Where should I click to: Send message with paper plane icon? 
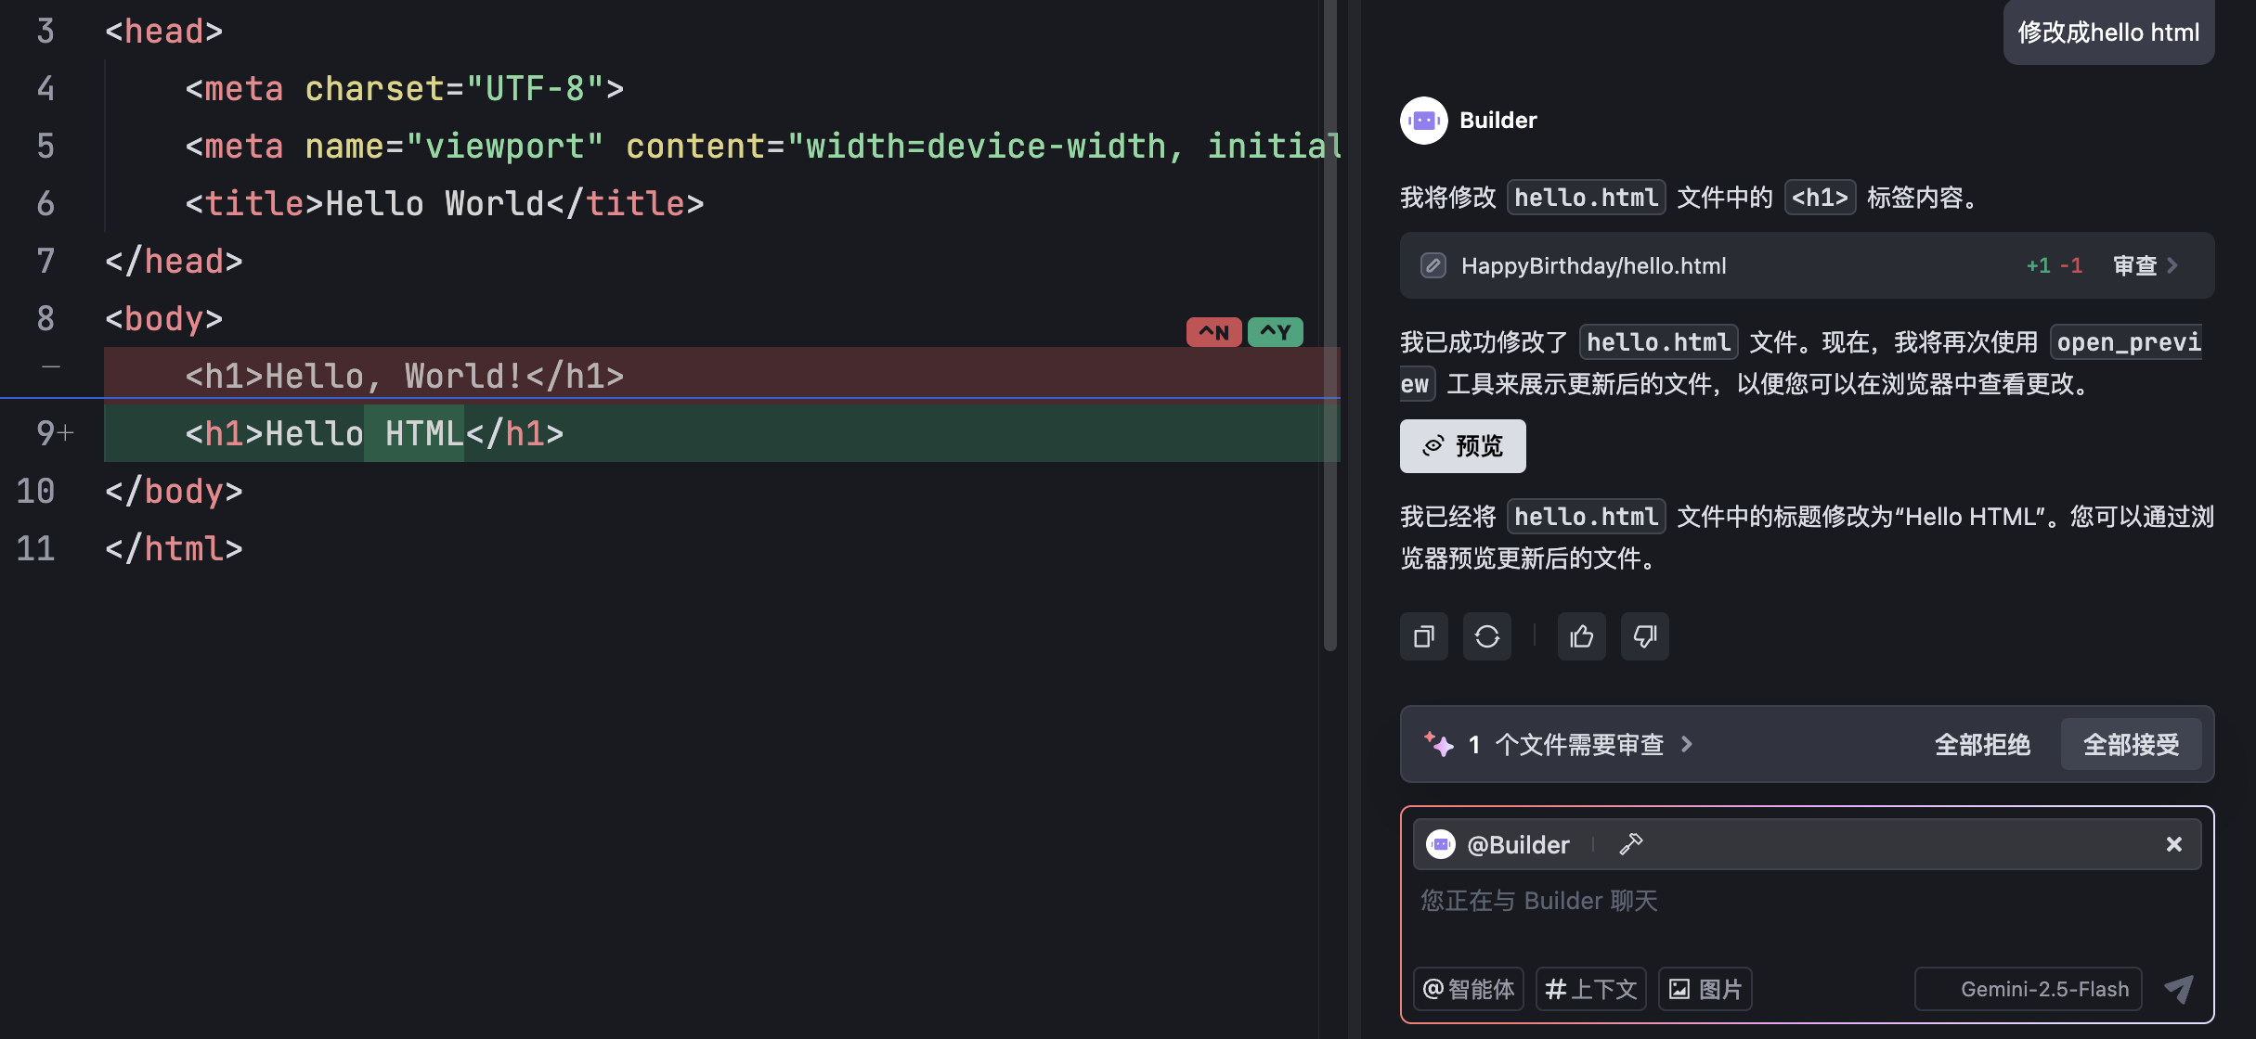point(2179,989)
